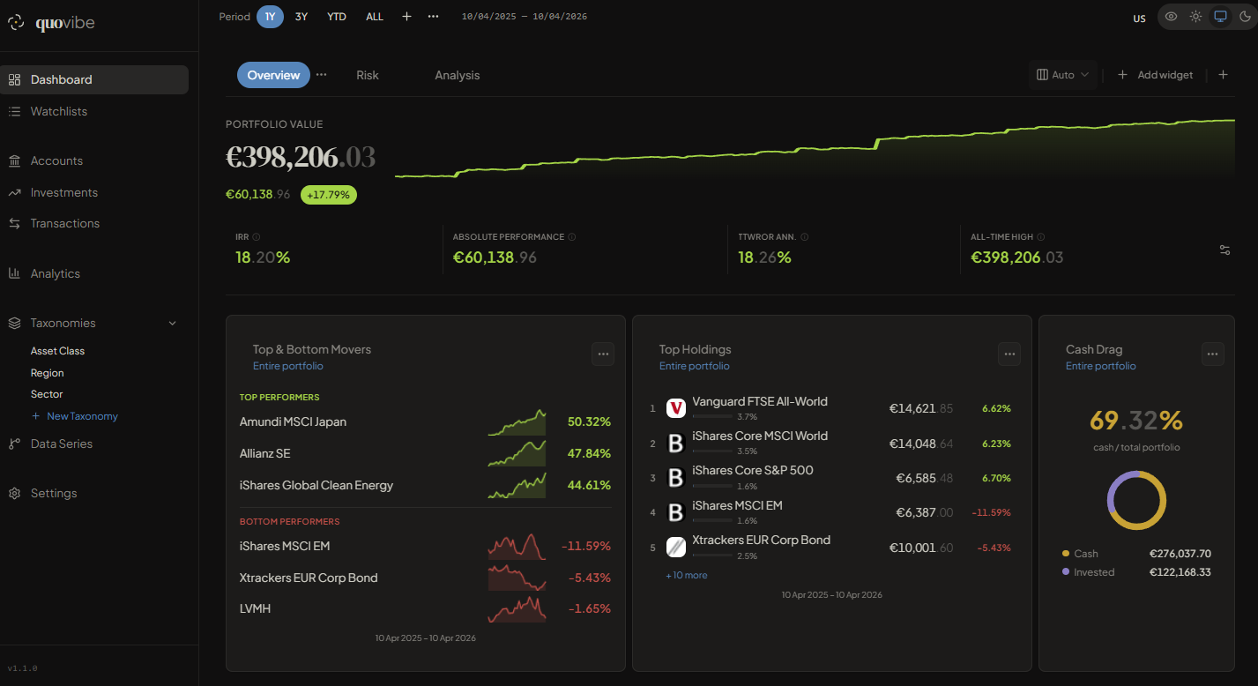Open Cash Drag widget options menu
Viewport: 1258px width, 686px height.
click(1213, 354)
